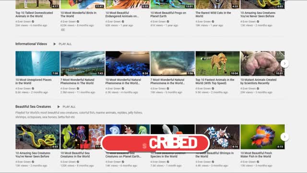Advance Beautiful Sea Creatures row with next arrow
This screenshot has height=173, width=307.
pyautogui.click(x=284, y=136)
